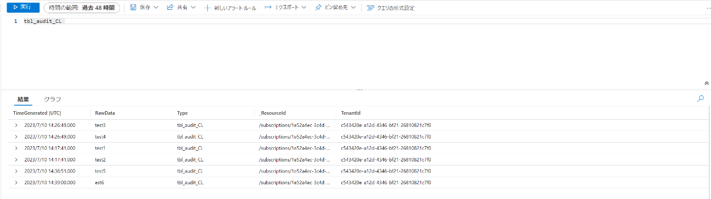Sort by TenantId column header

point(350,113)
